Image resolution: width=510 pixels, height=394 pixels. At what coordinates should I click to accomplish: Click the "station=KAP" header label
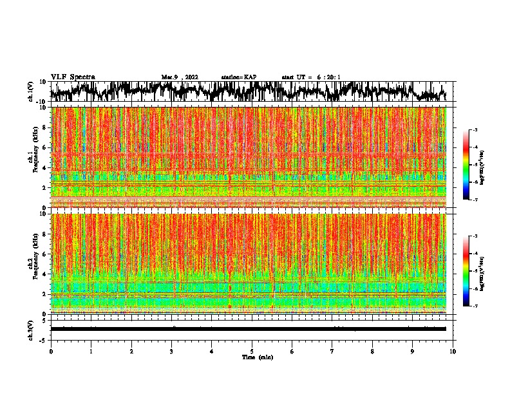pos(239,77)
